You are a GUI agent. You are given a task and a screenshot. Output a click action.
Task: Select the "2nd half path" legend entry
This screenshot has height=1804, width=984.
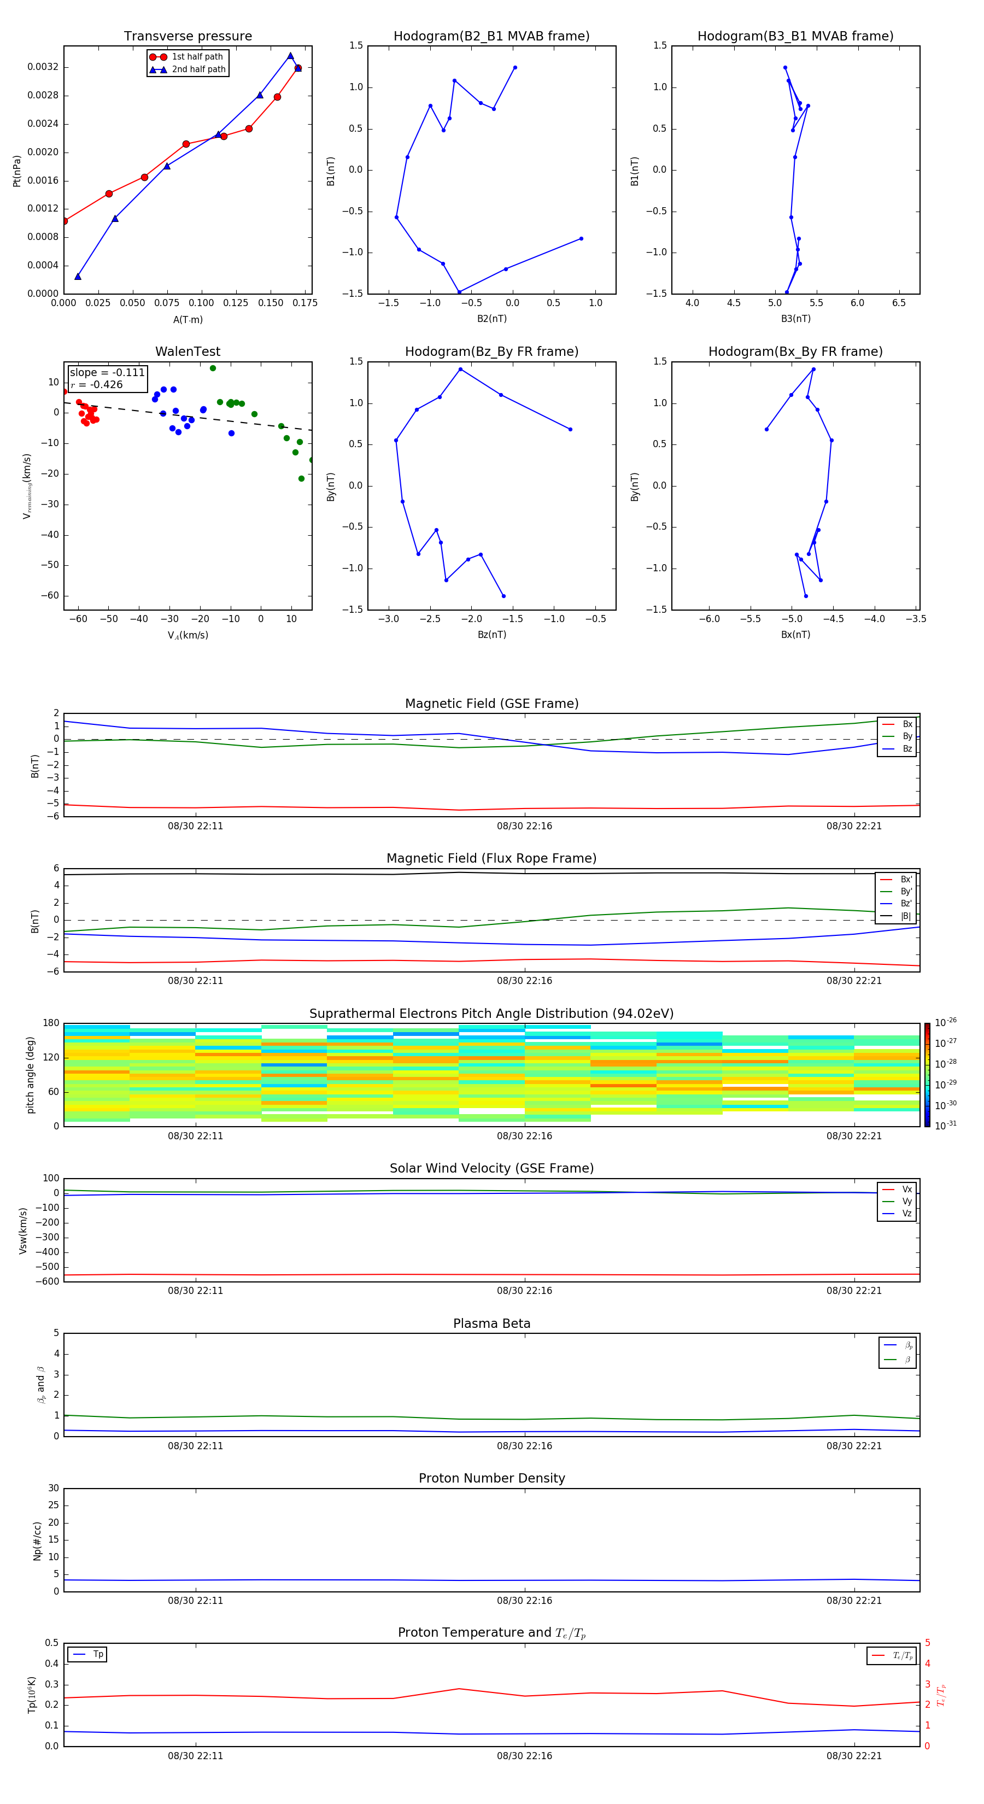[187, 69]
